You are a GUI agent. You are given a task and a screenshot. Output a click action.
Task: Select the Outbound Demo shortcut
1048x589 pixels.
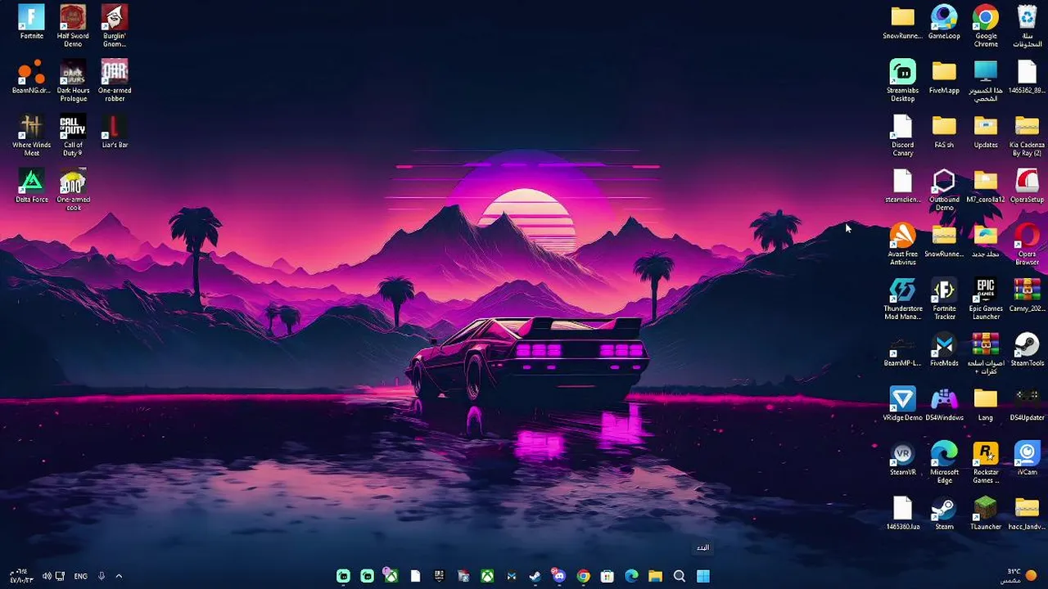point(944,190)
